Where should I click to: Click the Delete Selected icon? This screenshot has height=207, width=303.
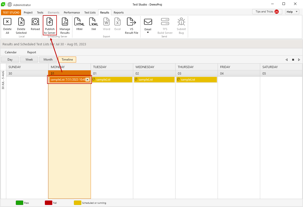click(x=21, y=22)
